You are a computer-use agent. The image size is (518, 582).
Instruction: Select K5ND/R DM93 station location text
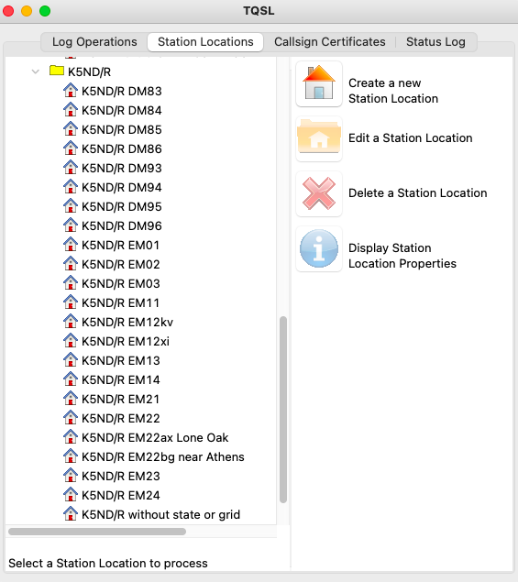click(x=122, y=169)
